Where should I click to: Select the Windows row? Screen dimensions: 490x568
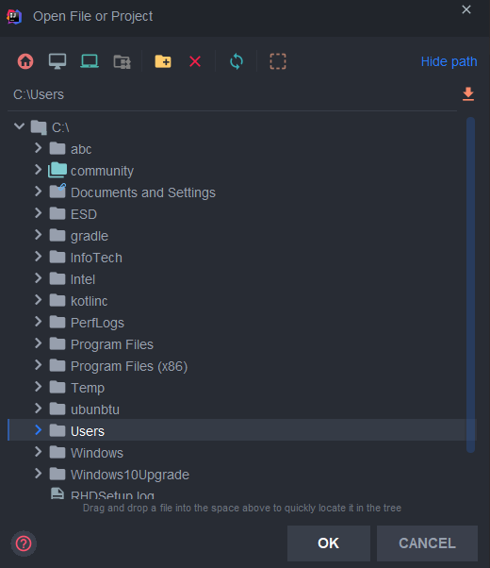pyautogui.click(x=242, y=453)
